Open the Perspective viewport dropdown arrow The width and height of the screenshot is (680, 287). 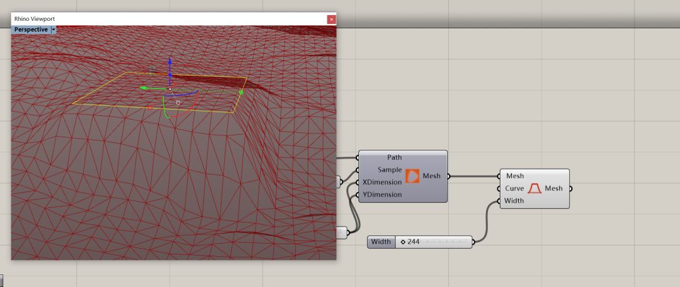[x=54, y=30]
